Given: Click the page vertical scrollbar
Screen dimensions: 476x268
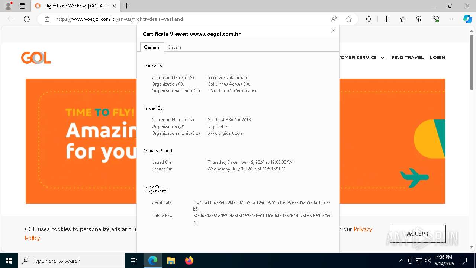Looking at the screenshot, I should click(472, 63).
